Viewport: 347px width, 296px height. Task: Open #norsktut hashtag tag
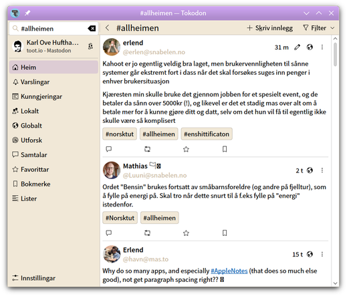click(x=120, y=134)
